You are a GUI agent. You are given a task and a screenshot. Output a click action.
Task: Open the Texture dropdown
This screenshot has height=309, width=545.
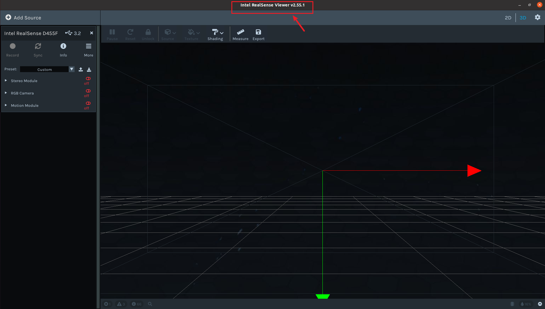(192, 34)
